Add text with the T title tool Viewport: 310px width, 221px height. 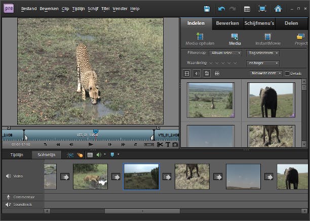pos(168,145)
